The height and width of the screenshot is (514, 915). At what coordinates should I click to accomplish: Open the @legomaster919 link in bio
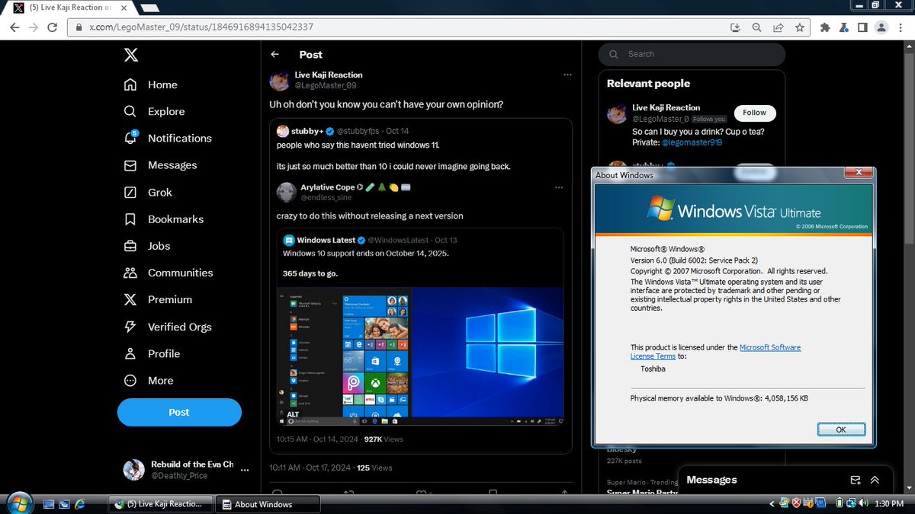coord(692,142)
